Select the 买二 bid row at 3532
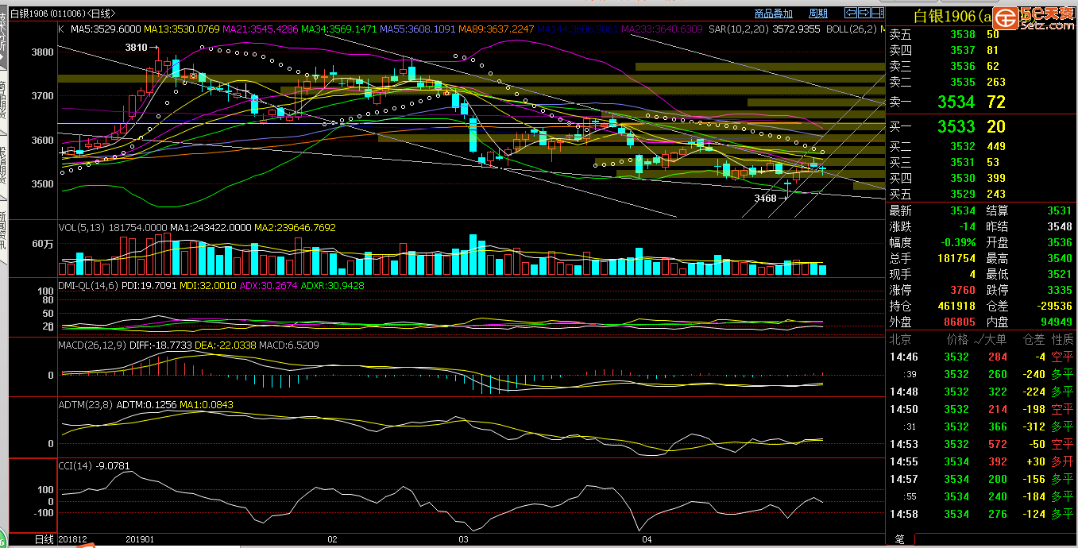The image size is (1078, 548). click(x=981, y=146)
